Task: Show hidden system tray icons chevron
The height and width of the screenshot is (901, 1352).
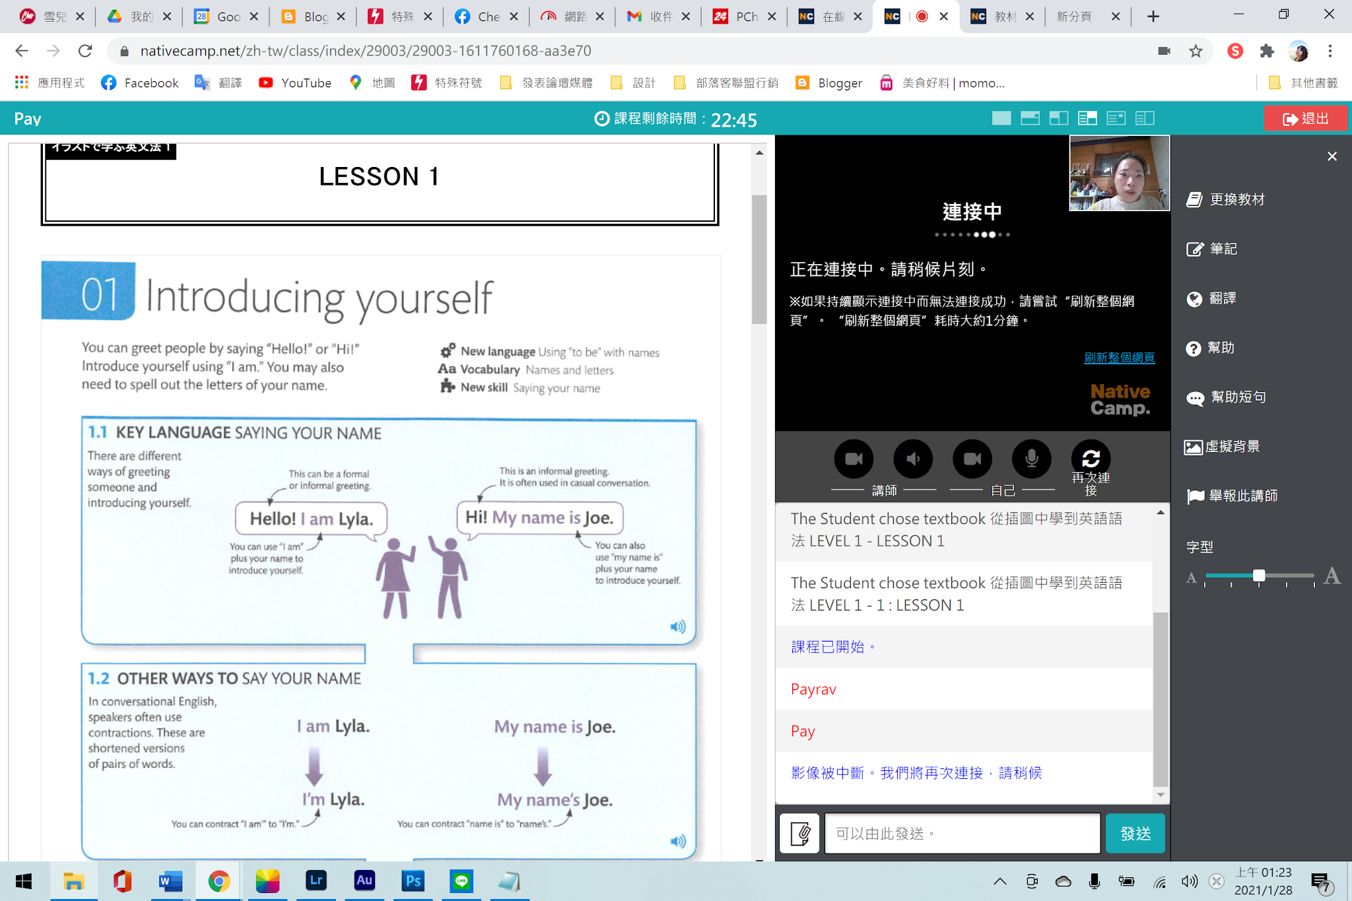Action: [999, 881]
